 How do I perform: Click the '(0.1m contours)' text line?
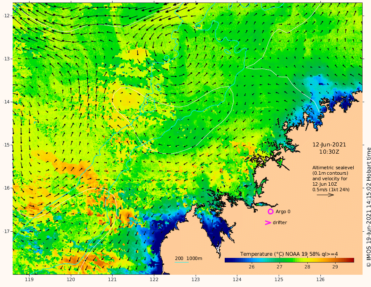(x=330, y=173)
